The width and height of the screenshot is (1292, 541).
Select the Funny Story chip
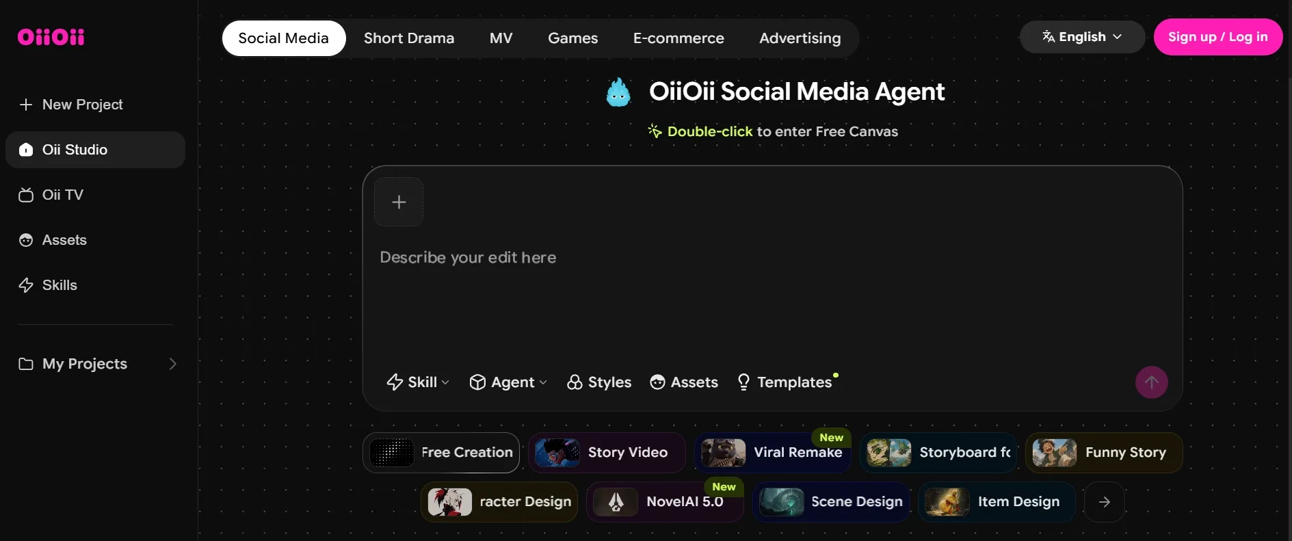(1104, 453)
